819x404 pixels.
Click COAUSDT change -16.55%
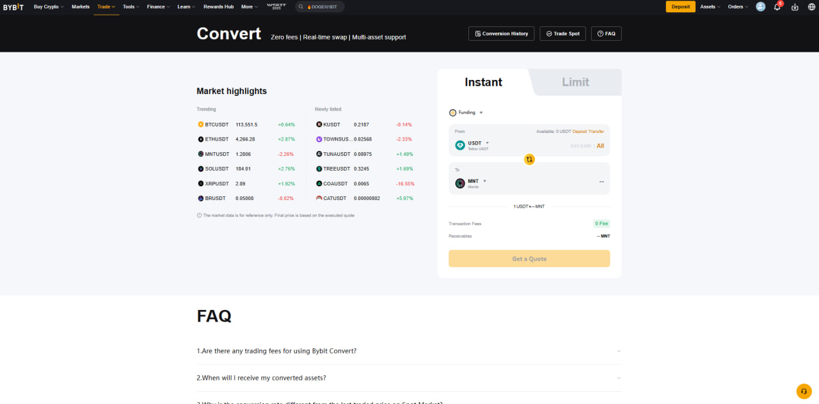[405, 183]
